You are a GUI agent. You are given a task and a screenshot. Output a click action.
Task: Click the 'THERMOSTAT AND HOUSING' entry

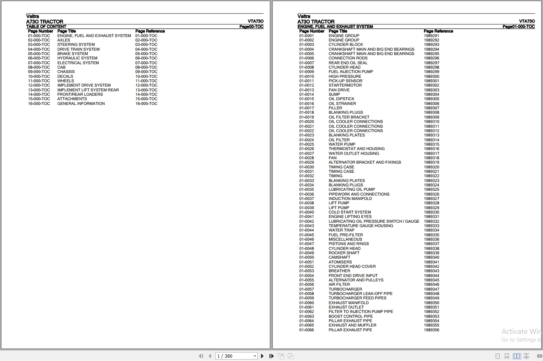tap(356, 149)
